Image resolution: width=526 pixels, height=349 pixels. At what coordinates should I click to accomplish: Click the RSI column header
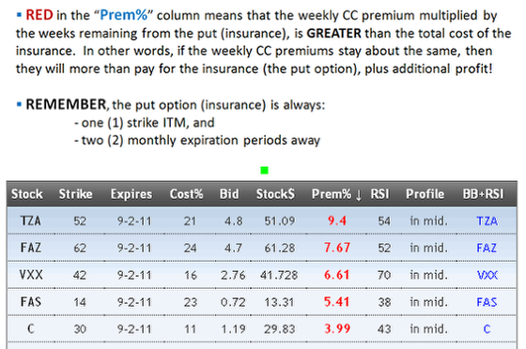(379, 194)
